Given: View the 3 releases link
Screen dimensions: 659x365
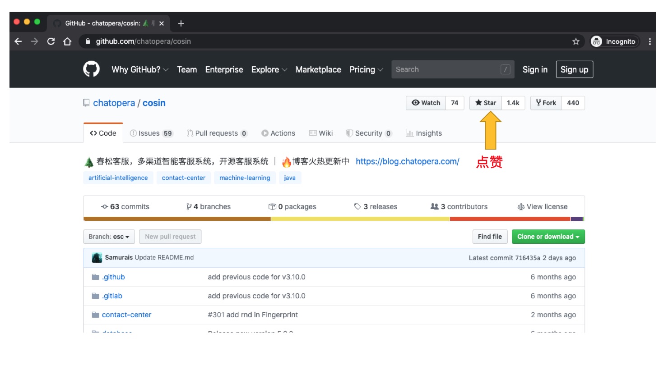Looking at the screenshot, I should (376, 206).
